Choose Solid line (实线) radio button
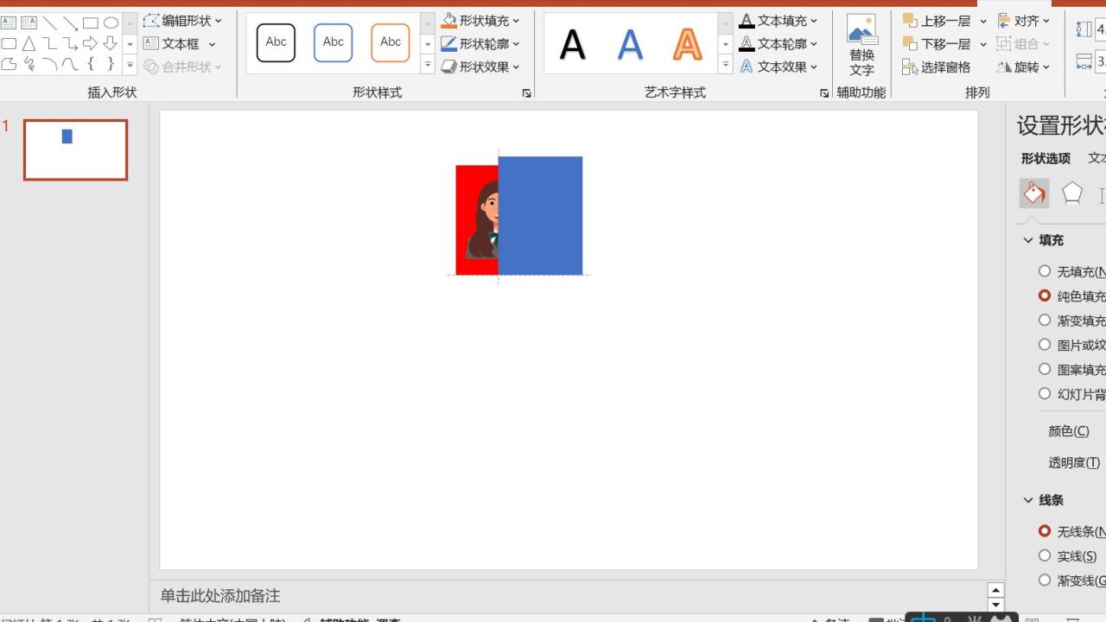Viewport: 1106px width, 622px height. (x=1045, y=556)
